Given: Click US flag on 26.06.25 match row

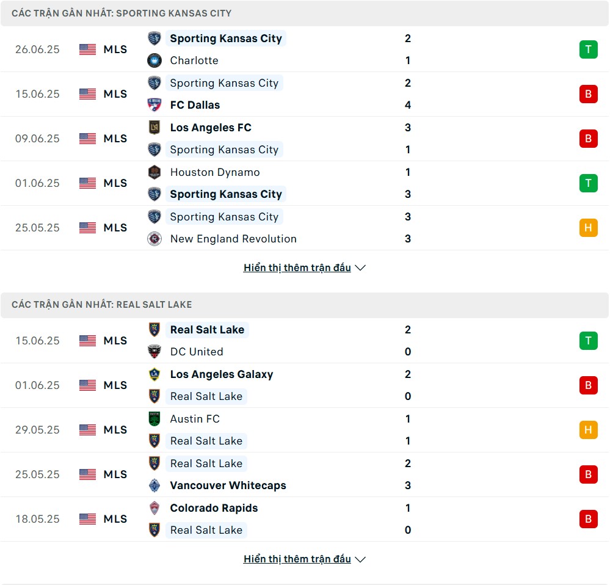Looking at the screenshot, I should point(87,49).
